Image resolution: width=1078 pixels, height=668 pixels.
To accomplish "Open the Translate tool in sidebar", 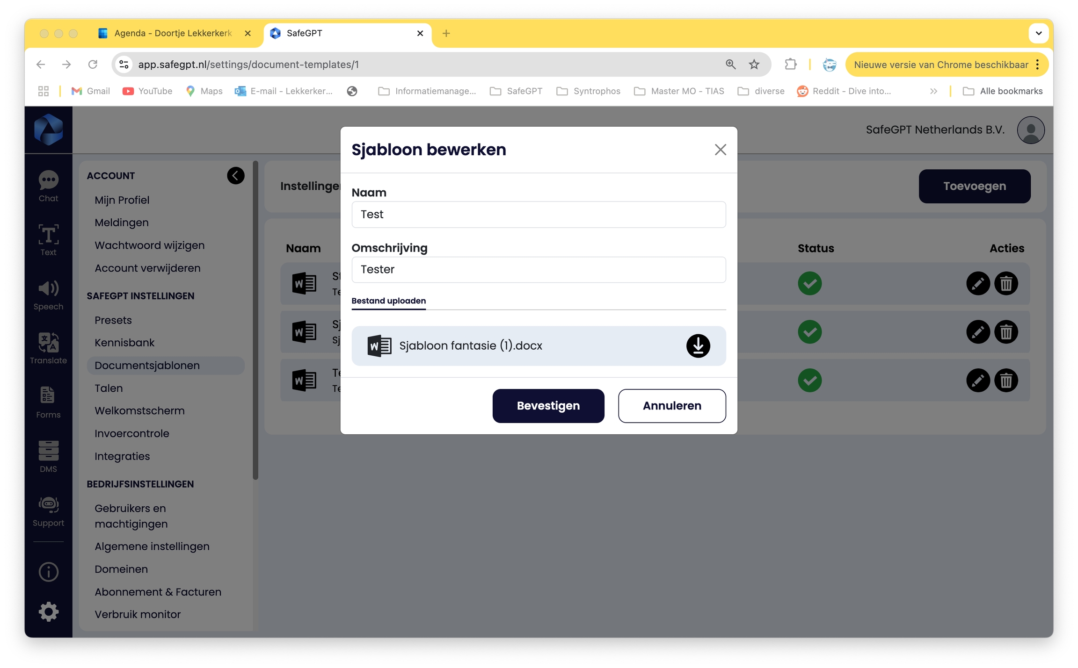I will click(x=48, y=348).
